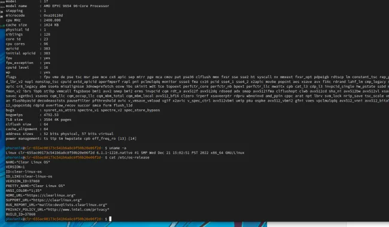Click the final empty shell prompt with cursor

click(x=59, y=219)
